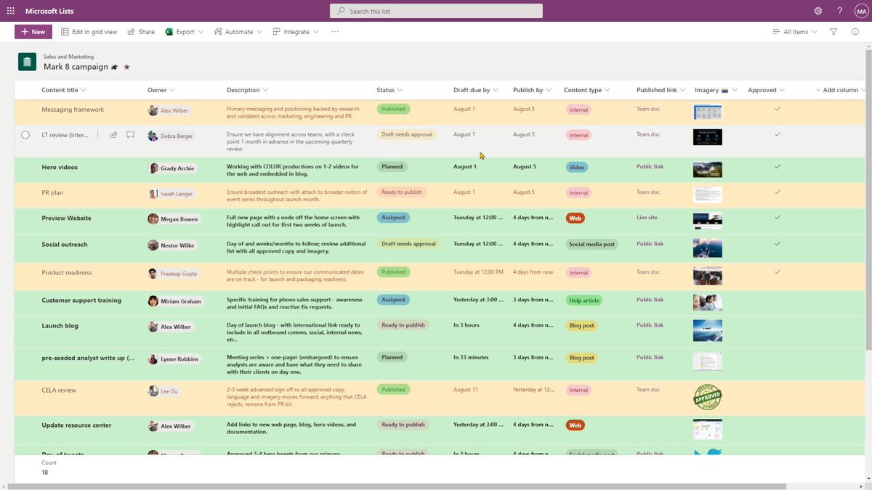Open the settings gear in header
Image resolution: width=872 pixels, height=490 pixels.
818,11
